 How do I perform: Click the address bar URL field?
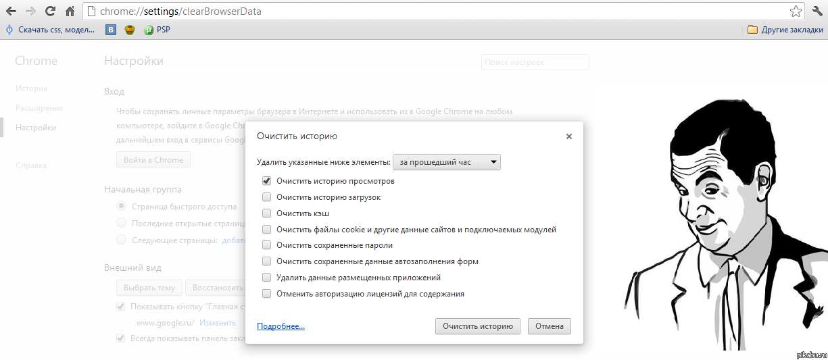[433, 11]
